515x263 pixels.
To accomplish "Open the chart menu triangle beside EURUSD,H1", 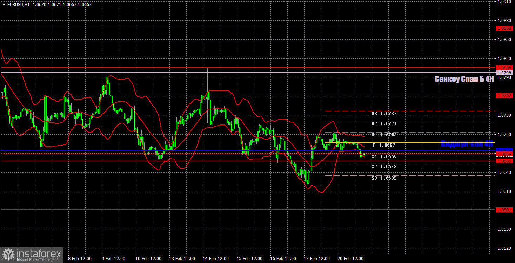I will [4, 5].
